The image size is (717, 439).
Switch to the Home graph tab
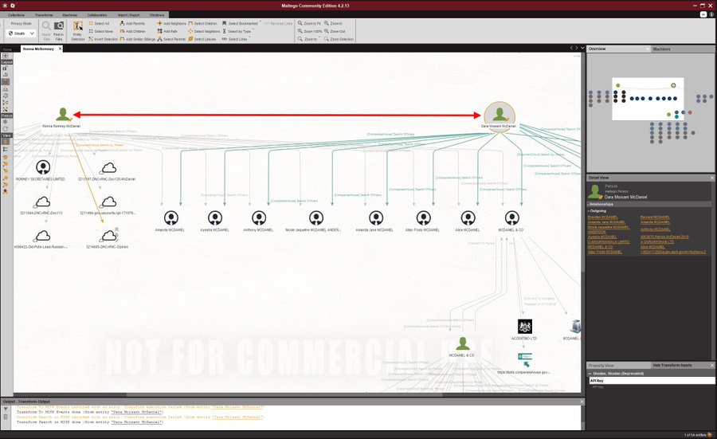[x=8, y=49]
